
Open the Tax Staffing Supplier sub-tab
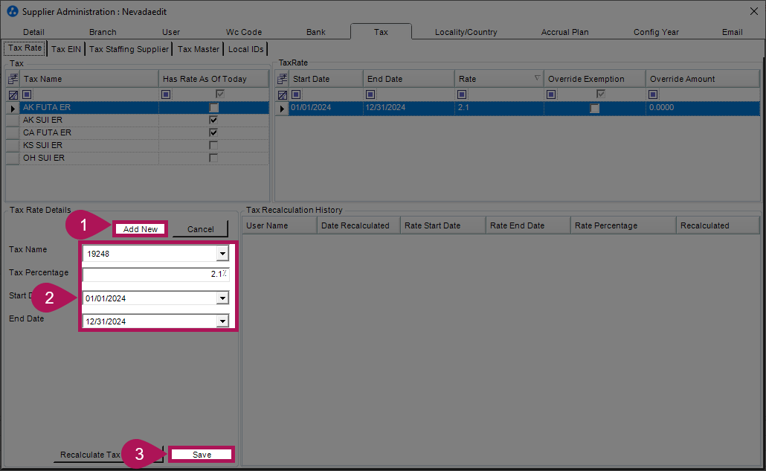129,49
